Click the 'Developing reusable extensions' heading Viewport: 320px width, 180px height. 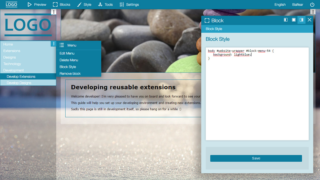point(123,87)
